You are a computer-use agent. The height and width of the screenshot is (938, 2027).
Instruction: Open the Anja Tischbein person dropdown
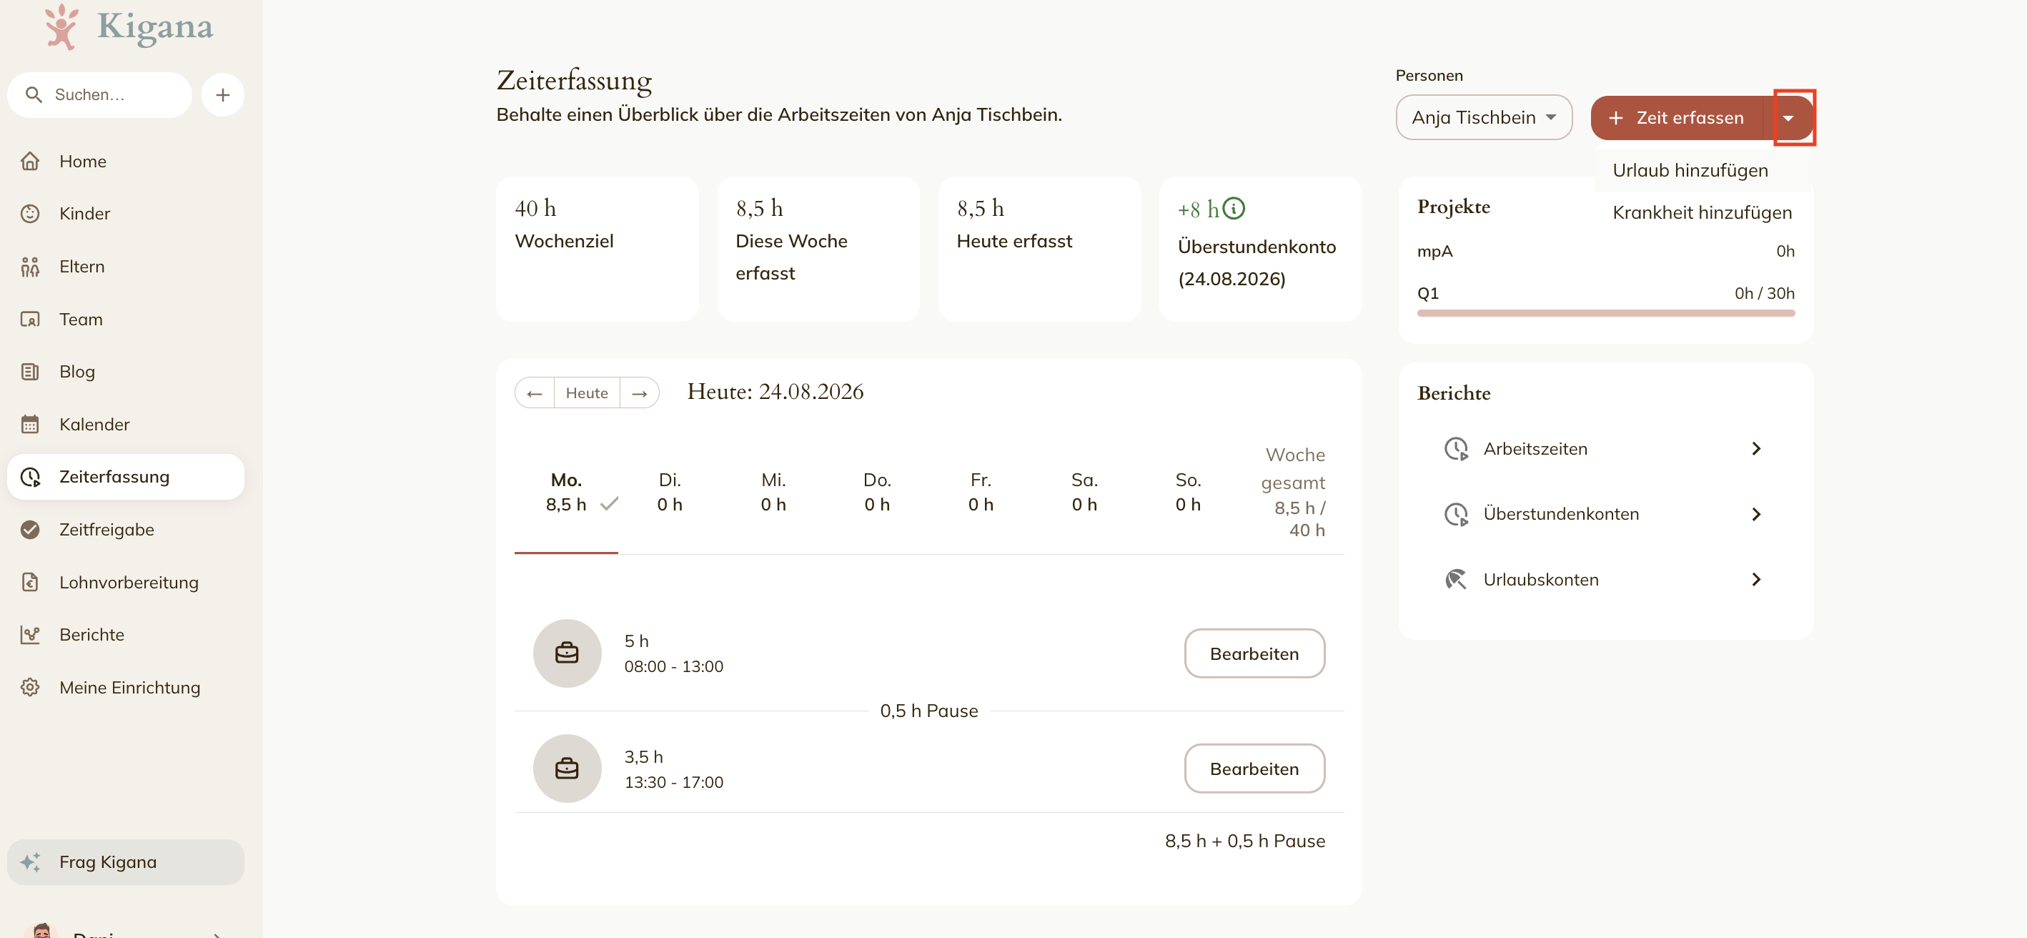pyautogui.click(x=1483, y=117)
